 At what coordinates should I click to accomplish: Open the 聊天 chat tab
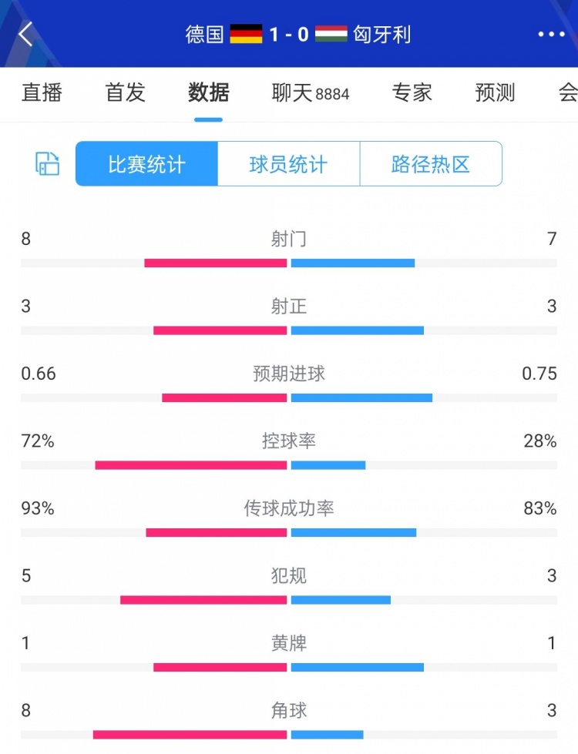click(311, 93)
